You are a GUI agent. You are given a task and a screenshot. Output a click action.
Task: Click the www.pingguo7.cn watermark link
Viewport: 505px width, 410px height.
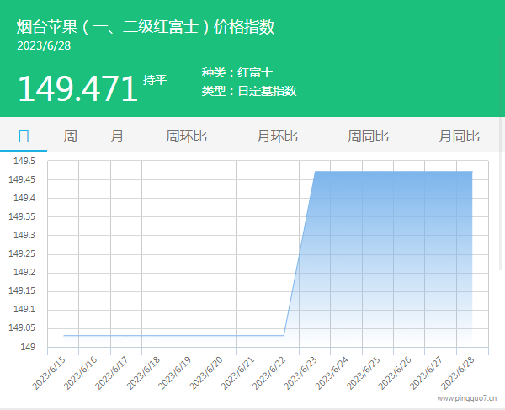(x=466, y=397)
